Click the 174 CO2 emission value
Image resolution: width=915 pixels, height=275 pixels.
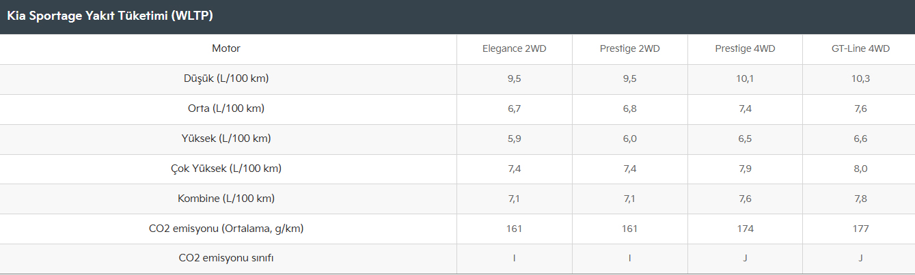pyautogui.click(x=745, y=229)
